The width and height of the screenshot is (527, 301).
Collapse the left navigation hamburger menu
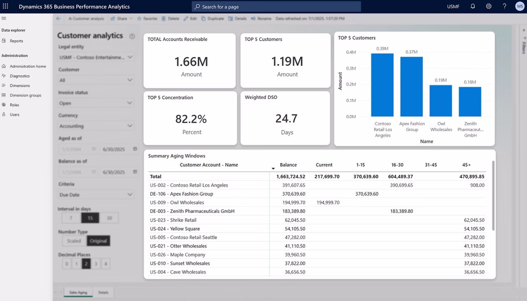pyautogui.click(x=4, y=19)
